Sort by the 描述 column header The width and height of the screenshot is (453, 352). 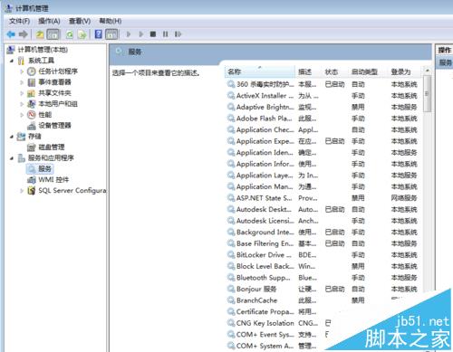coord(308,71)
